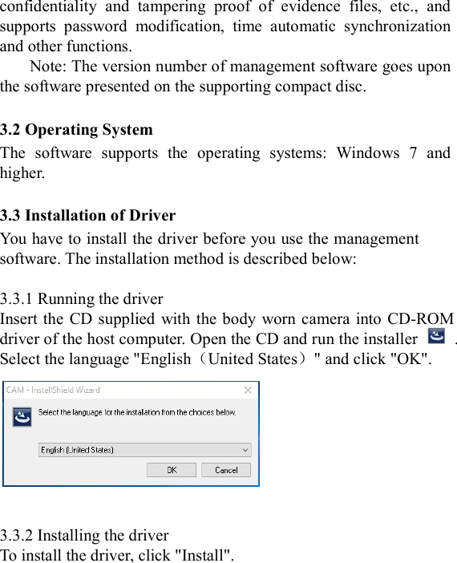This screenshot has width=457, height=563.
Task: Click the '3.3.2 Installing the driver' subheading
Action: click(x=84, y=535)
